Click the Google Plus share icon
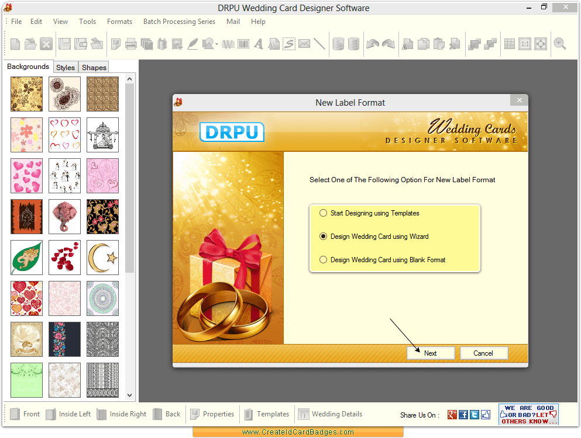The height and width of the screenshot is (438, 581). pos(452,415)
